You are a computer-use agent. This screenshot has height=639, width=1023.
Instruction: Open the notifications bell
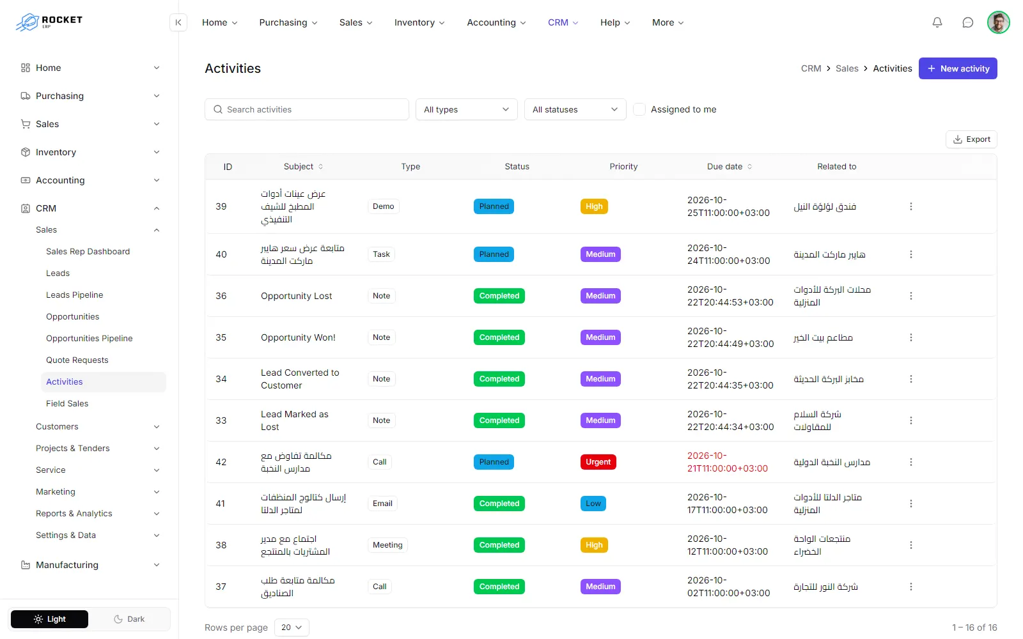coord(937,22)
